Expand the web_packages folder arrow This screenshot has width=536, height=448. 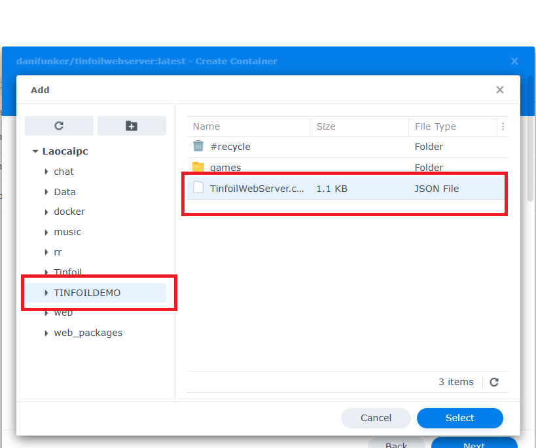(46, 333)
